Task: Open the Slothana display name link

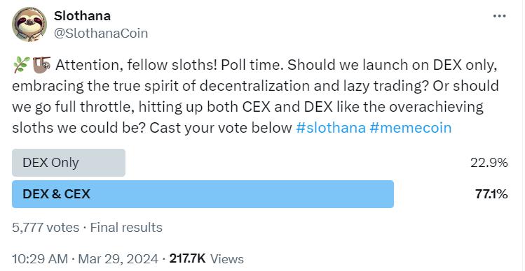Action: tap(82, 15)
